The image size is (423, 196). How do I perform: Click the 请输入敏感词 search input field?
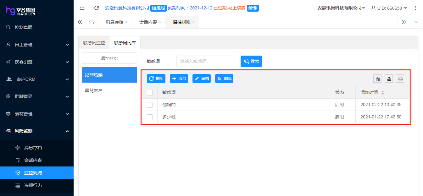pyautogui.click(x=206, y=61)
